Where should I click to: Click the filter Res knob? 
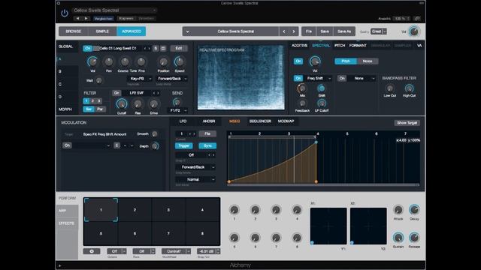point(138,104)
